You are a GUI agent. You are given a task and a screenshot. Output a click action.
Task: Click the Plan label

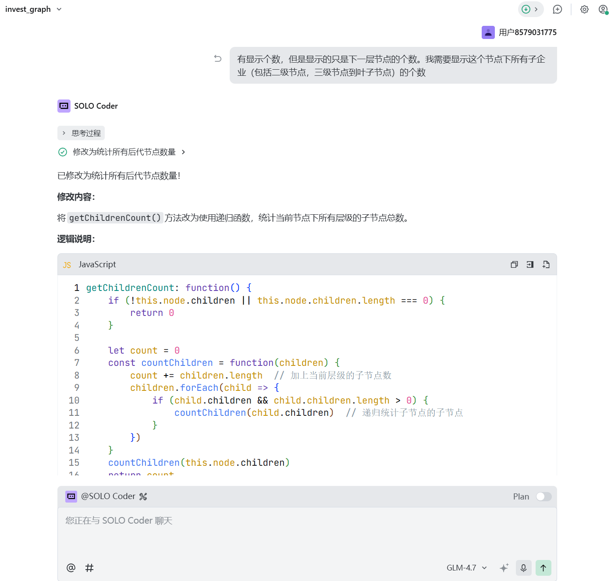(521, 496)
